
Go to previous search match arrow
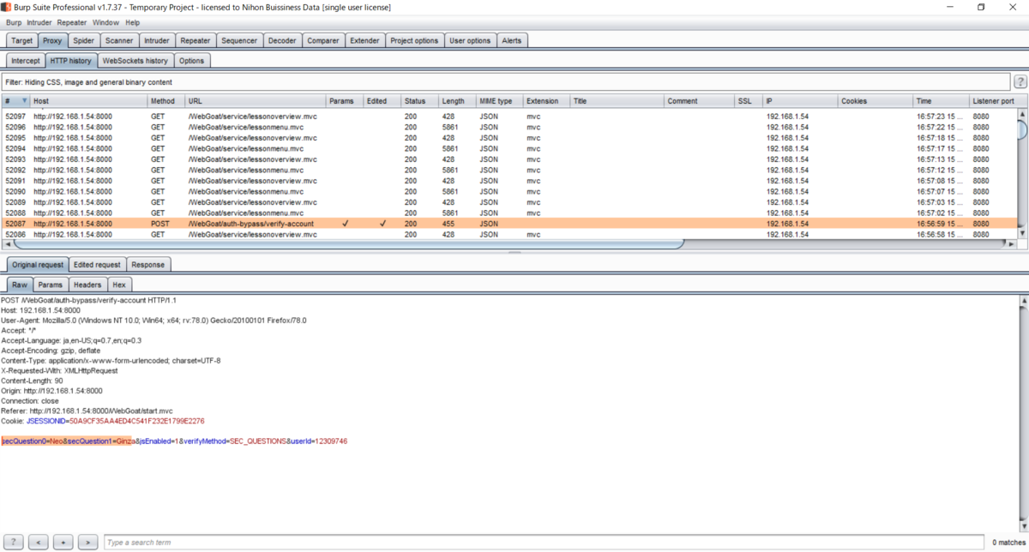(38, 543)
